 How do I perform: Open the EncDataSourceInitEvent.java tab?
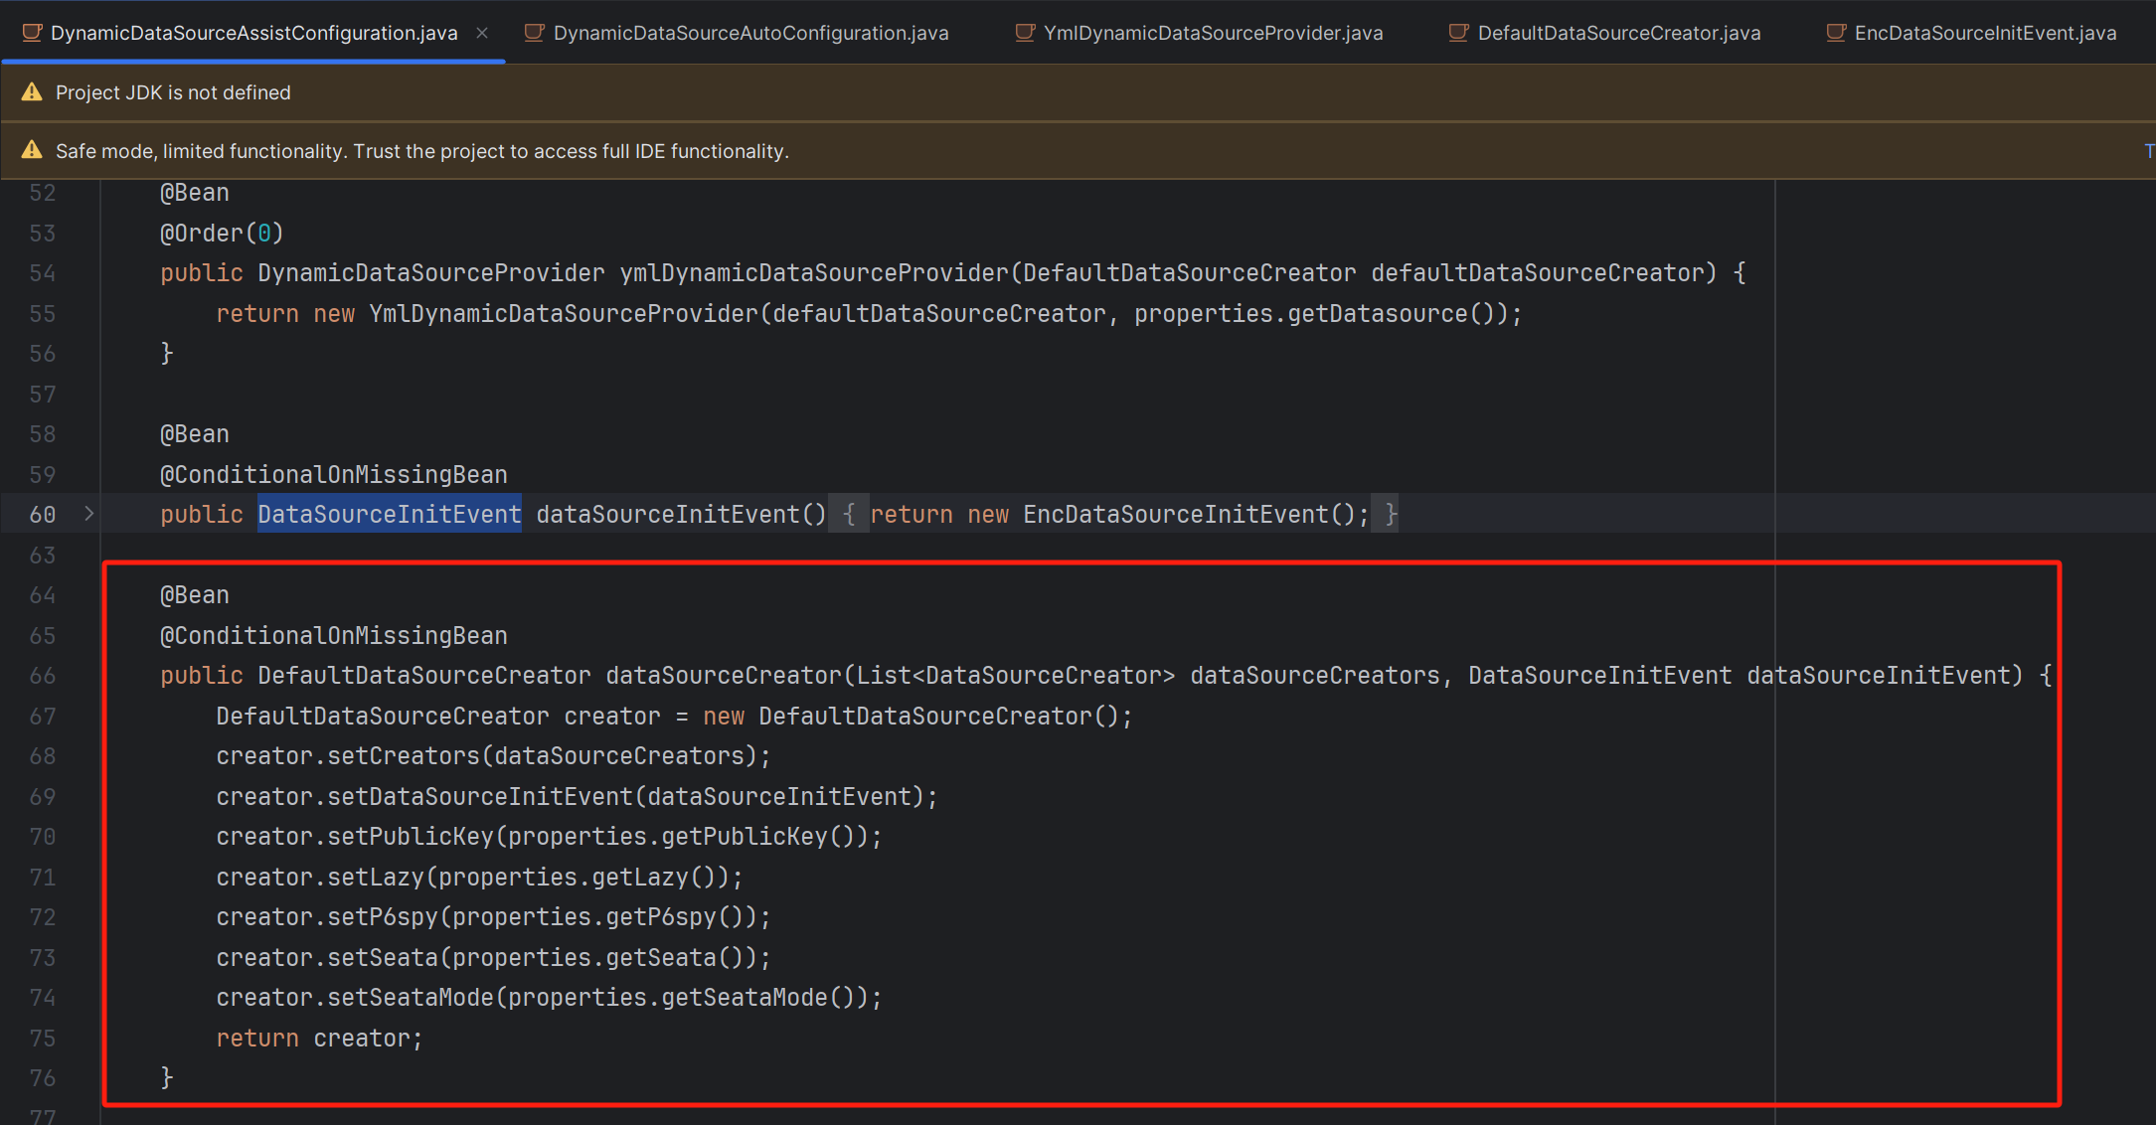pyautogui.click(x=1985, y=33)
